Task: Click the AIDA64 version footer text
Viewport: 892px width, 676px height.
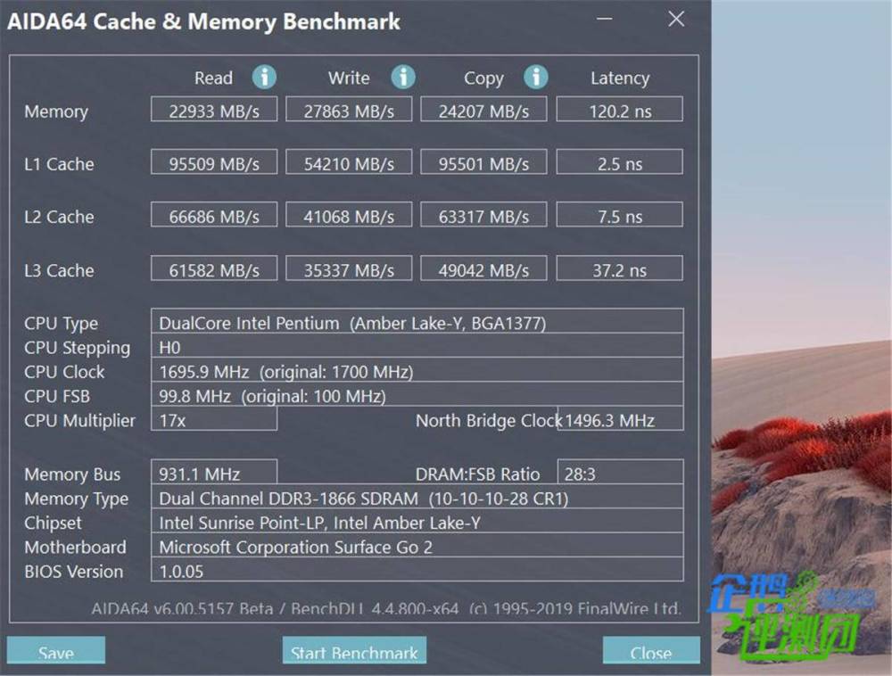Action: 385,608
